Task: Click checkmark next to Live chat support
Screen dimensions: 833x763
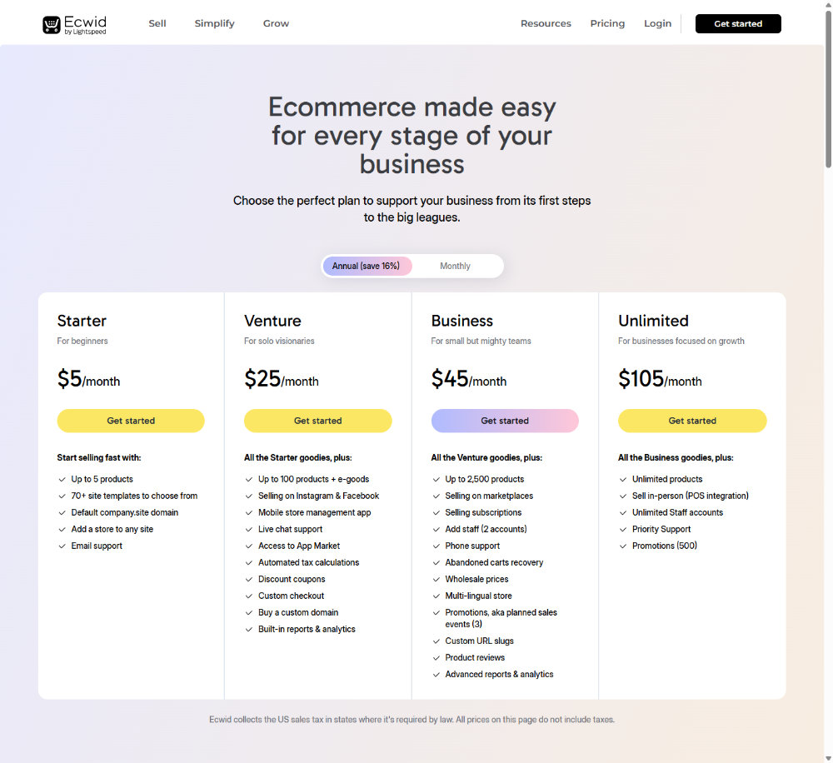Action: pos(249,530)
